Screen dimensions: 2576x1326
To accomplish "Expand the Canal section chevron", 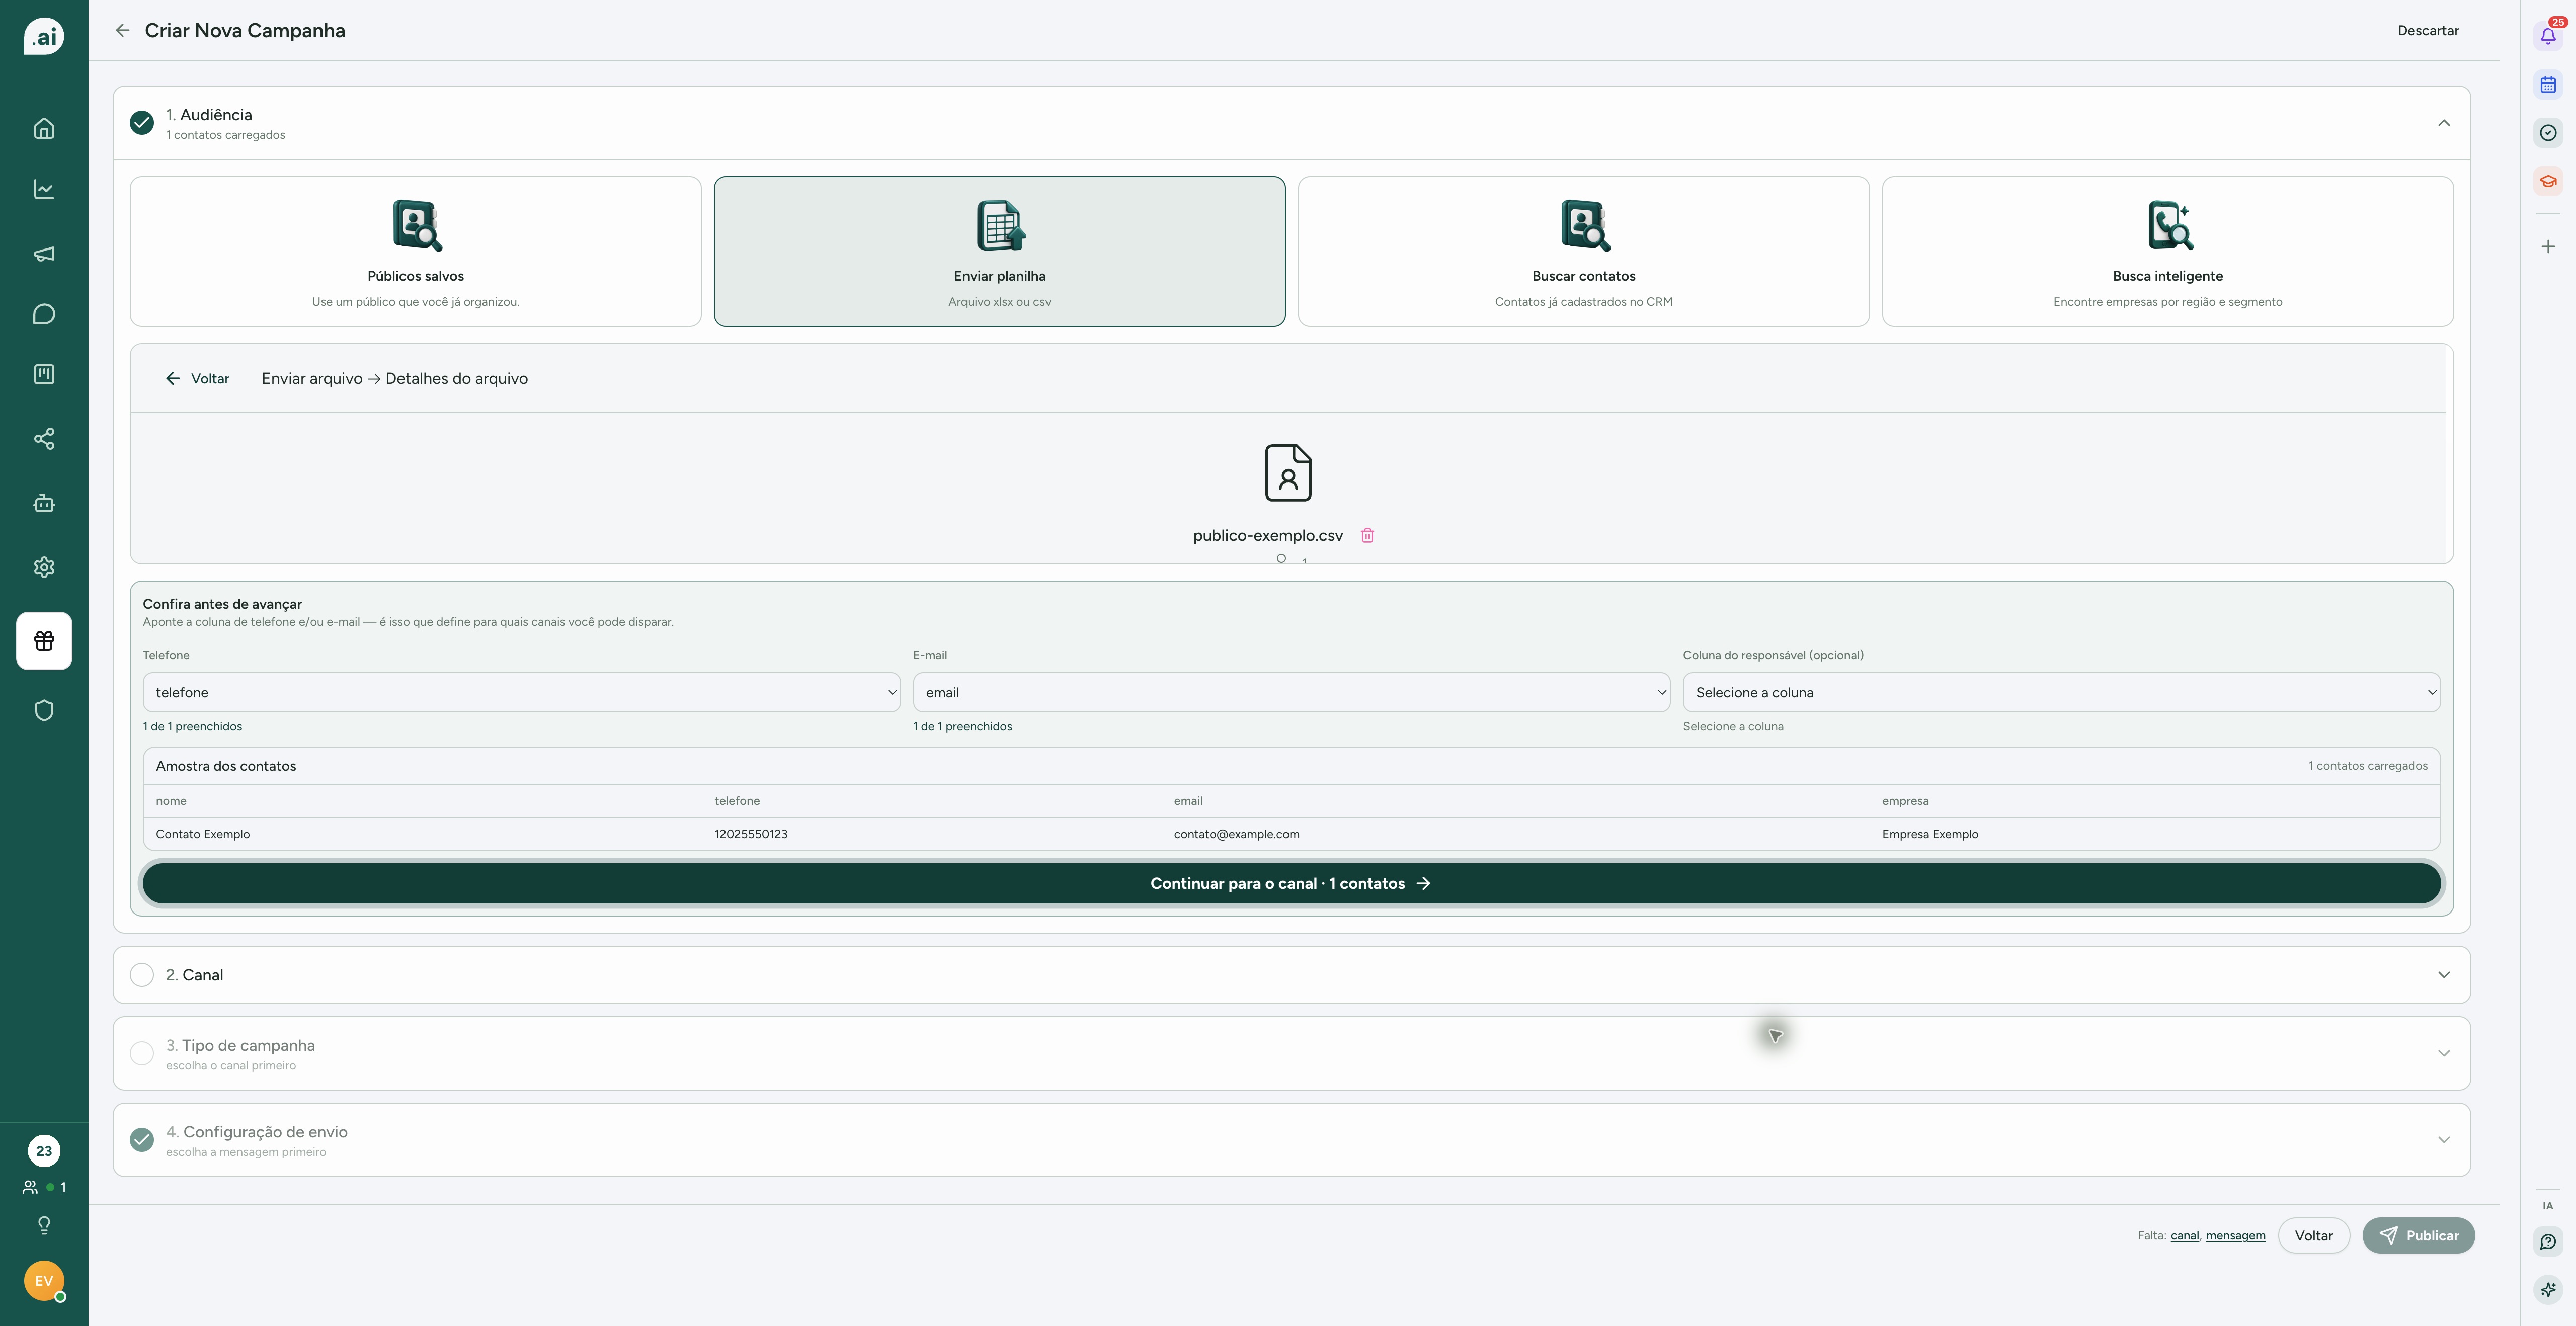I will [2443, 975].
